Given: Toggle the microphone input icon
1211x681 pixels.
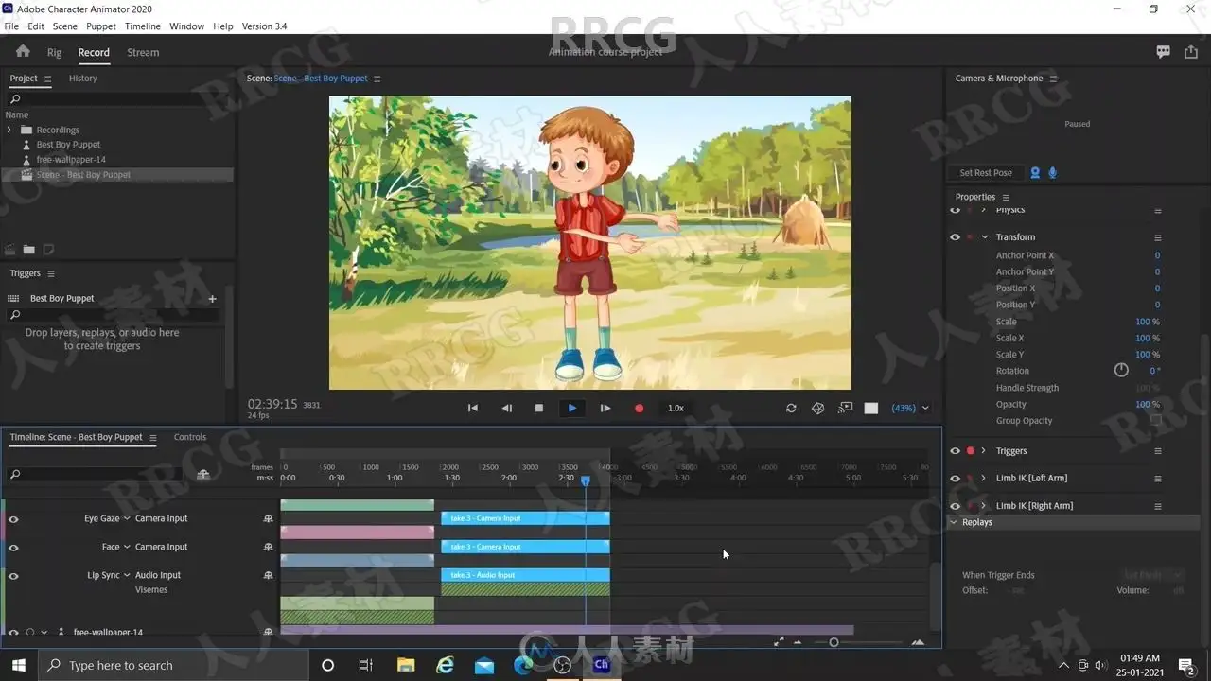Looking at the screenshot, I should point(1052,172).
